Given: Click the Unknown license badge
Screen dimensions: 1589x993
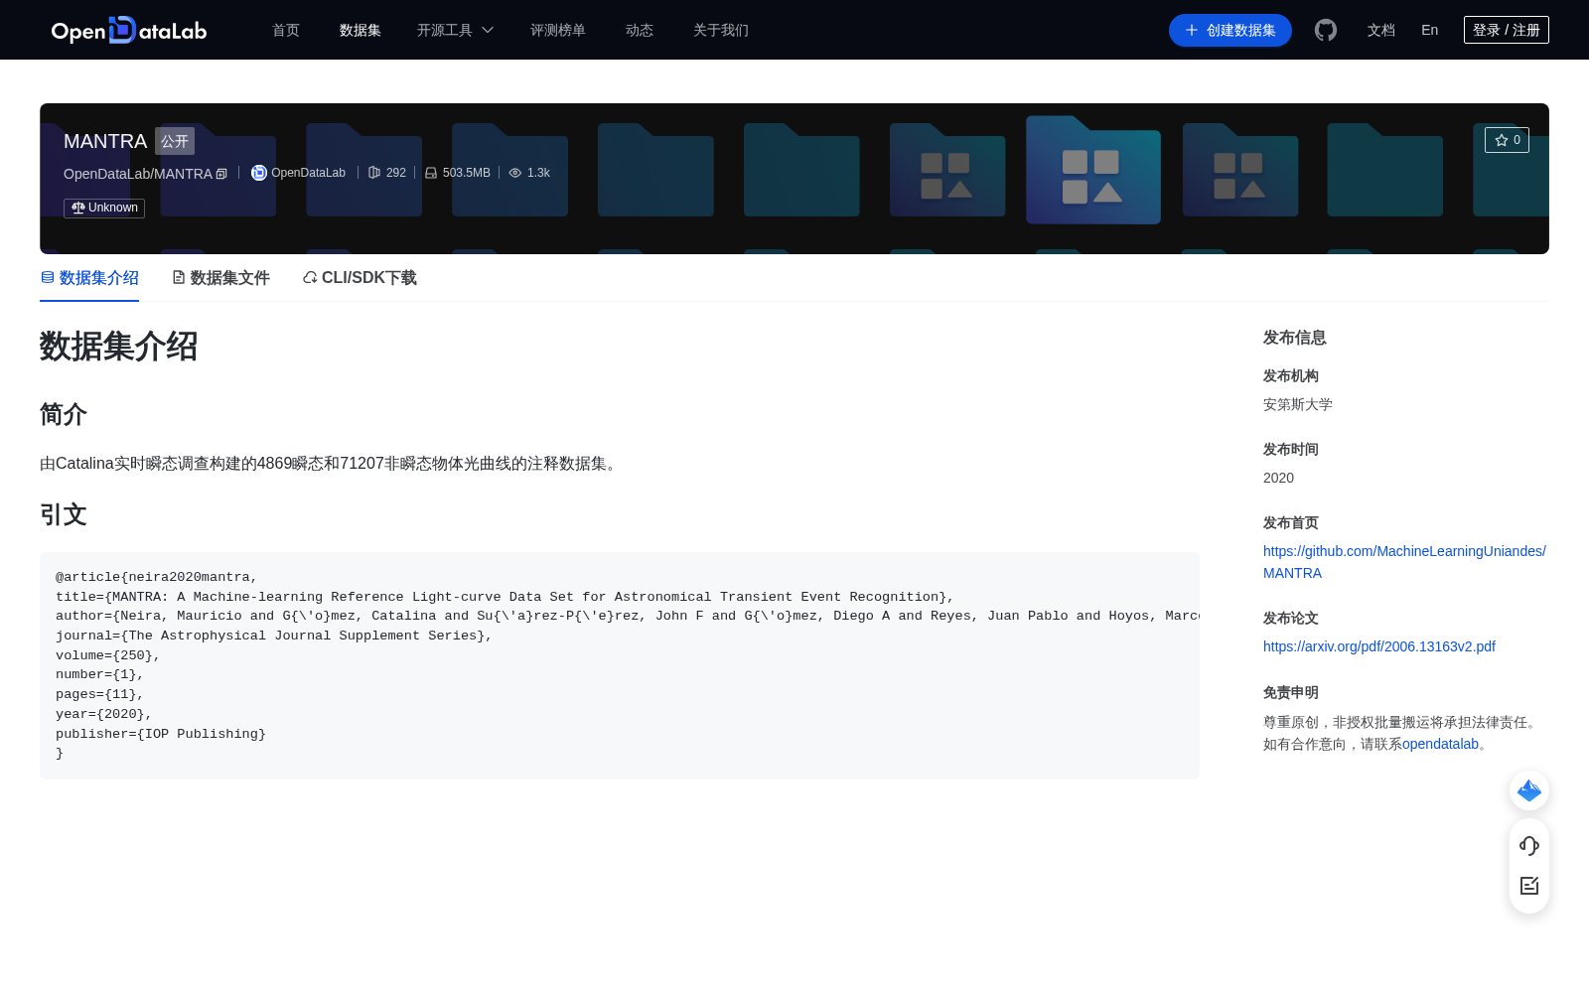Looking at the screenshot, I should (x=104, y=208).
